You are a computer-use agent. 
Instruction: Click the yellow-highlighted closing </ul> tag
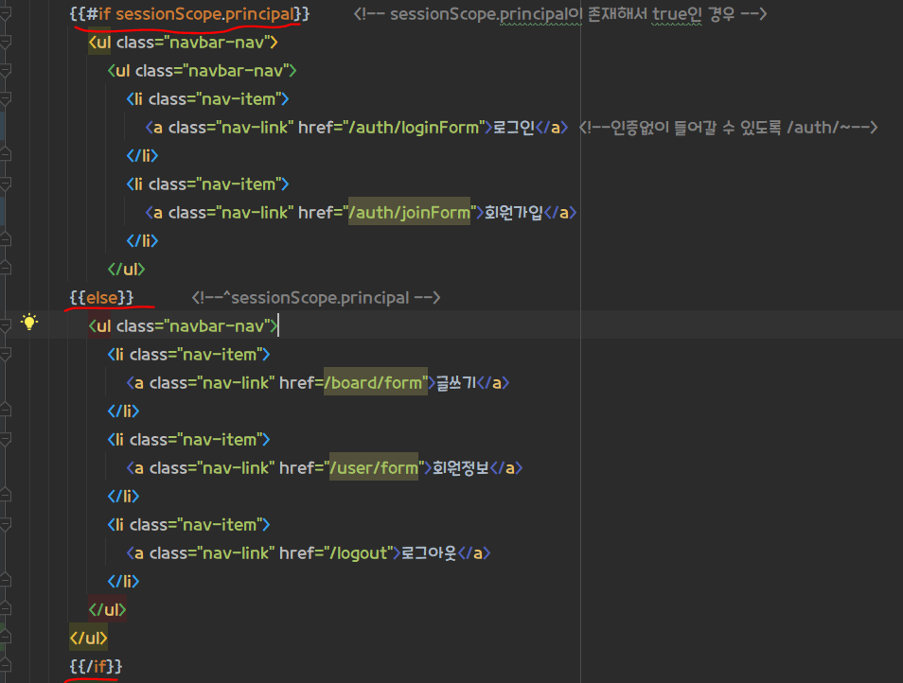pyautogui.click(x=88, y=638)
